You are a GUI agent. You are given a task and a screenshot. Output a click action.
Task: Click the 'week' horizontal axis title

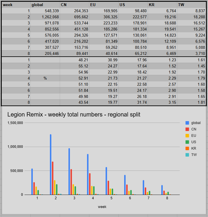pos(102,207)
